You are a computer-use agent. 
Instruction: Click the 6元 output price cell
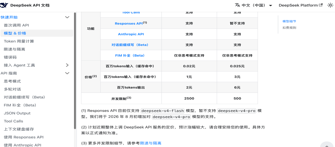237,88
